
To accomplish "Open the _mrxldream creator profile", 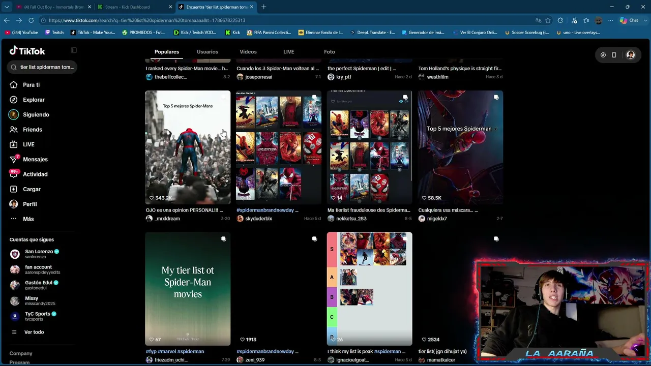I will [x=167, y=219].
